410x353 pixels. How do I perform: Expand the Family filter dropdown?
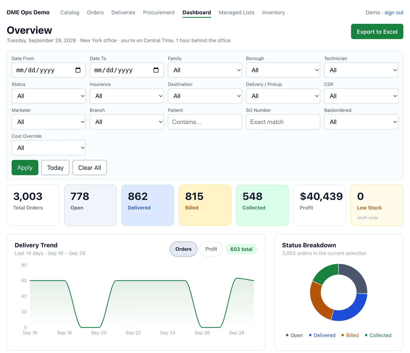point(205,70)
